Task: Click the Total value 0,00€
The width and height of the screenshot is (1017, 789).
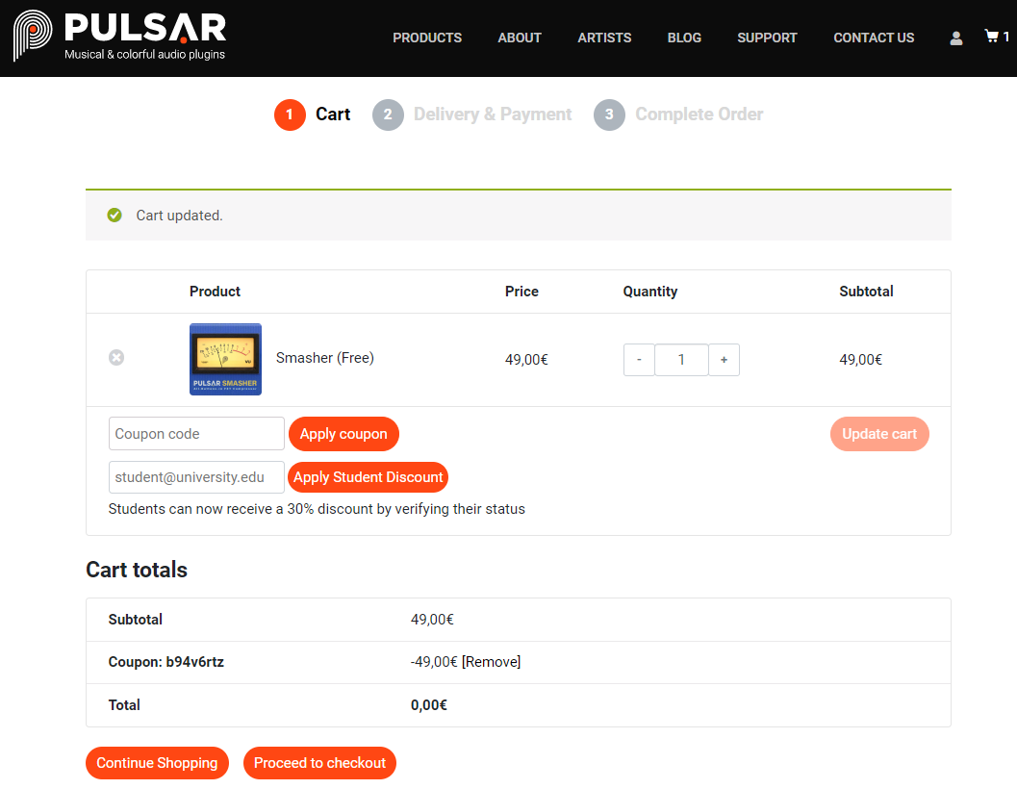Action: point(429,705)
